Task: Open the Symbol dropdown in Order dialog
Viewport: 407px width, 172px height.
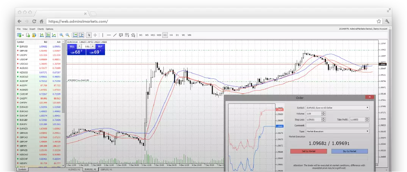Action: (x=338, y=108)
